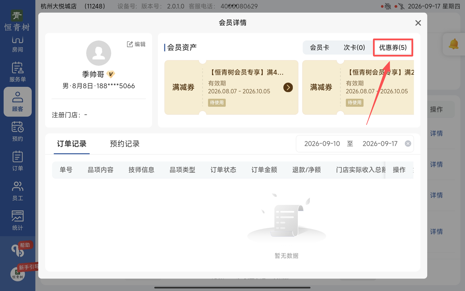The height and width of the screenshot is (291, 465).
Task: Set the start date 2026-09-10
Action: point(322,144)
